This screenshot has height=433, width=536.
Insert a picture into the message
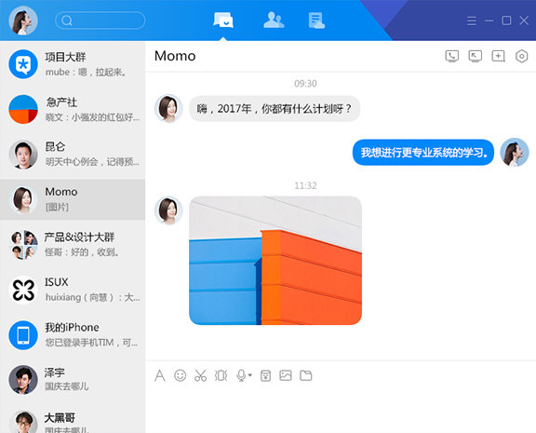tap(286, 375)
